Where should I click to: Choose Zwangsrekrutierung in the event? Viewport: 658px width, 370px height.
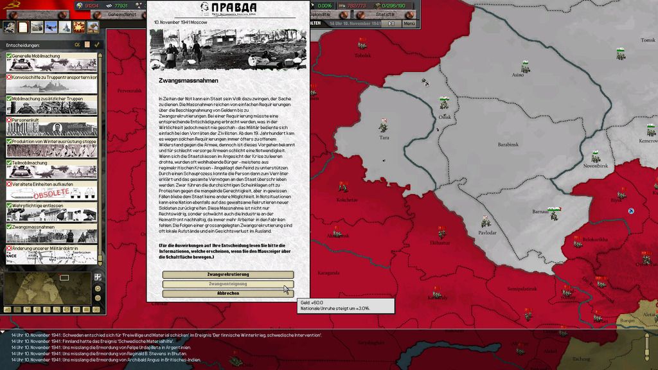tap(228, 274)
